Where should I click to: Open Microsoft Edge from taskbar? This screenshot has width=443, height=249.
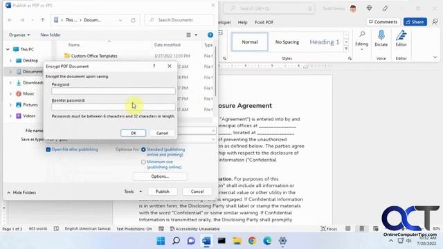(268, 241)
